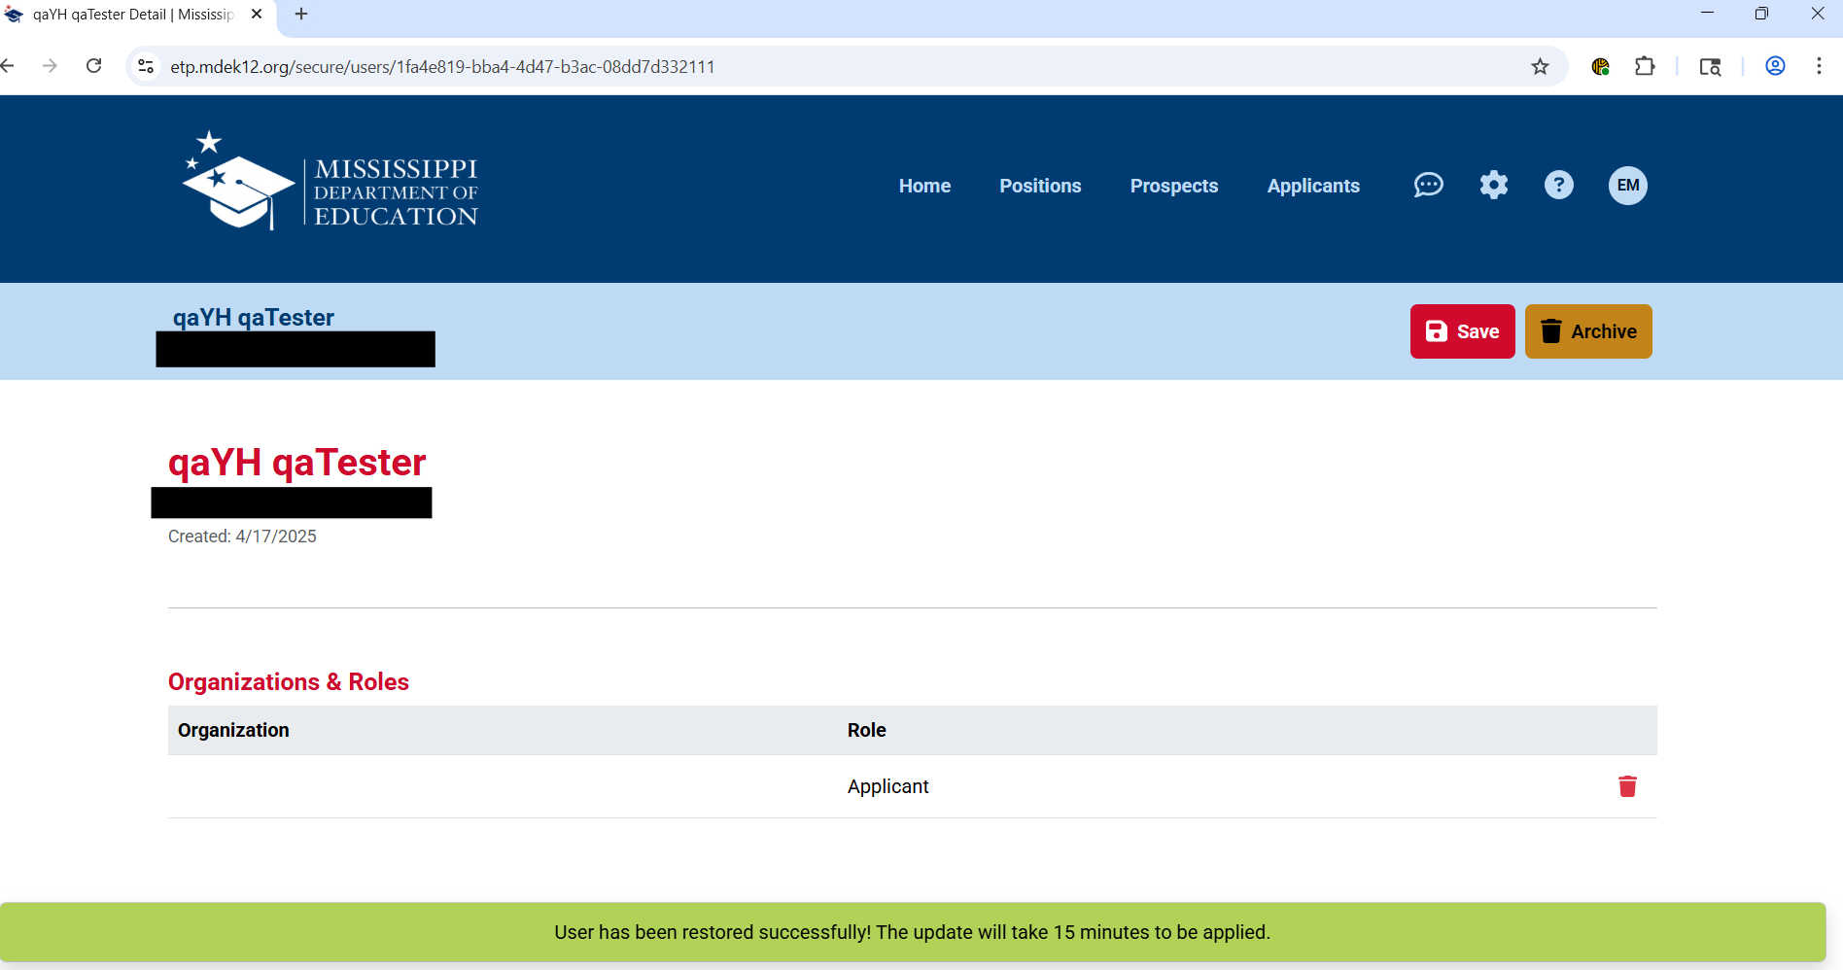View site information icon in address bar
Image resolution: width=1843 pixels, height=970 pixels.
pos(146,66)
